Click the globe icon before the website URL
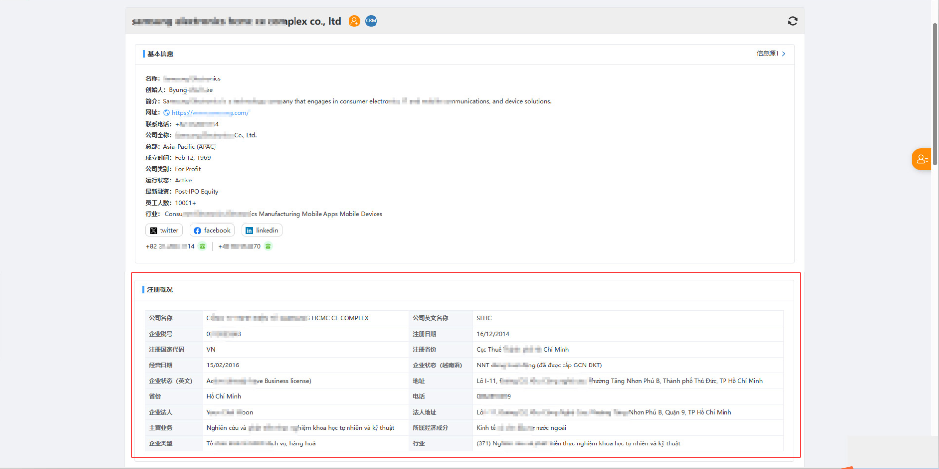 (x=167, y=113)
